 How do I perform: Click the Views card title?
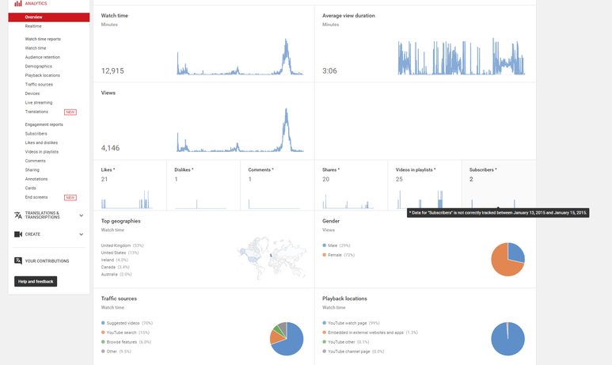108,93
